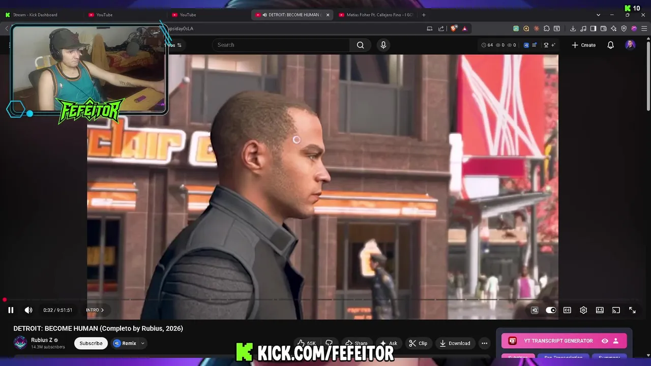Open Brave Rewards triangle icon
651x366 pixels.
click(x=464, y=28)
